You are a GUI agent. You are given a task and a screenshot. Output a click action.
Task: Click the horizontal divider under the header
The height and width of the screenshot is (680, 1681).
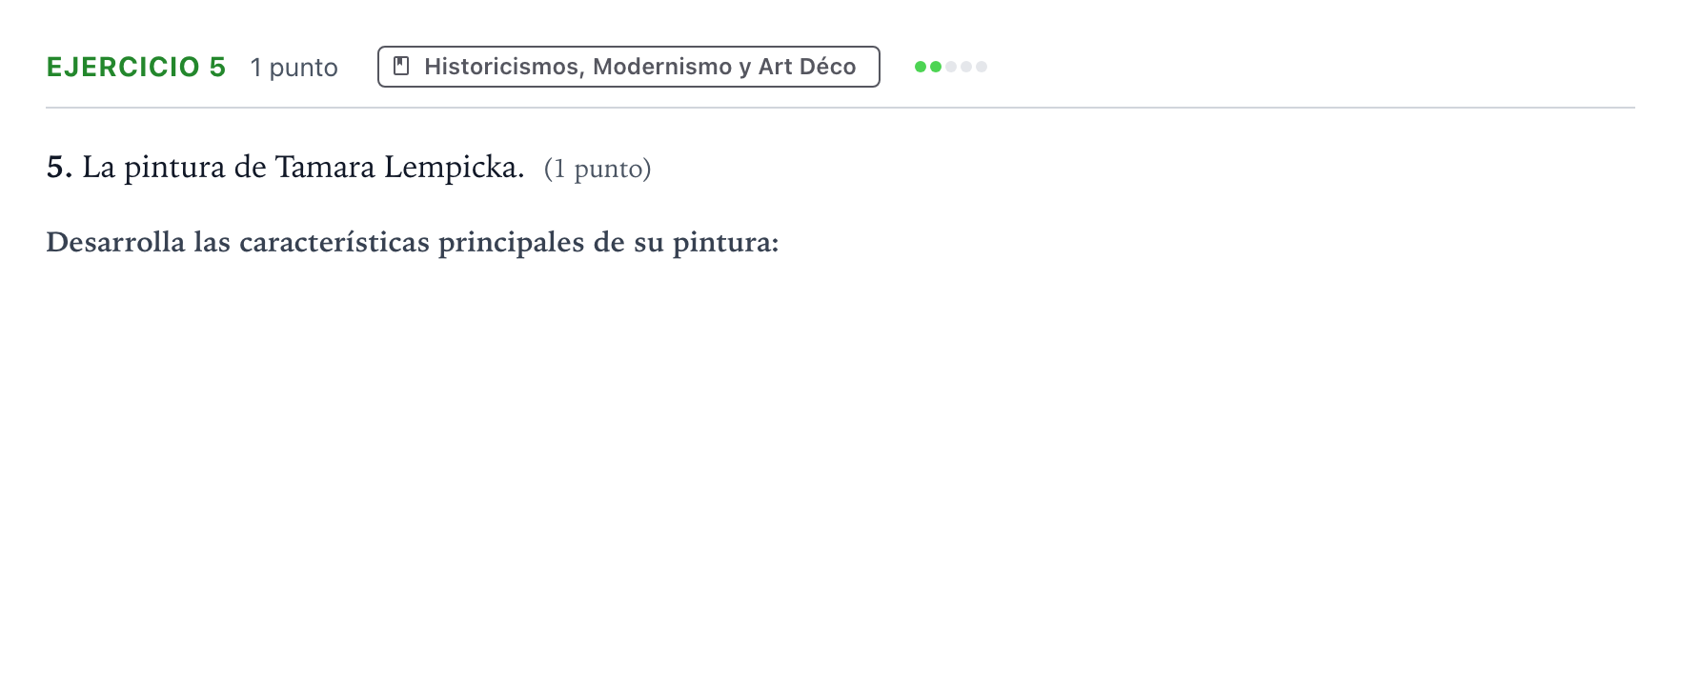(x=840, y=108)
